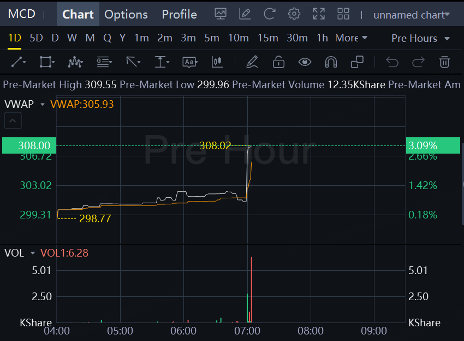Select the wave pattern drawing tool

(x=75, y=62)
